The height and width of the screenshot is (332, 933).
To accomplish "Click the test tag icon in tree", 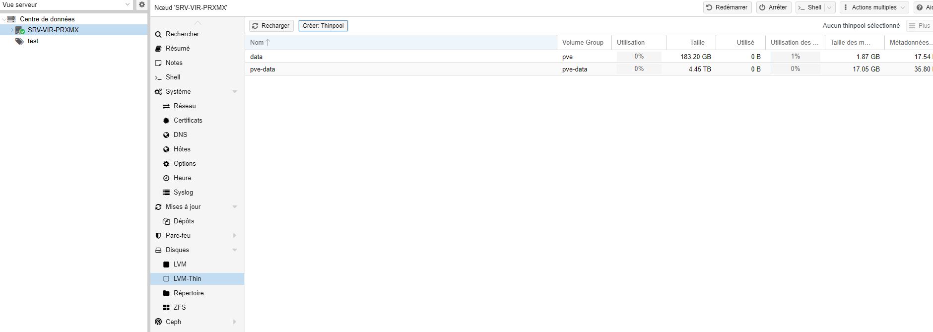I will coord(19,41).
